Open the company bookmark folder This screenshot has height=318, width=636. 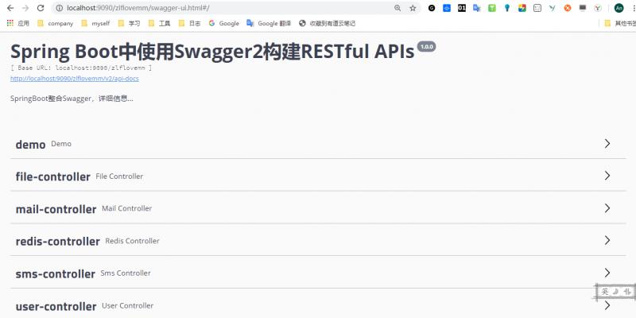click(55, 24)
